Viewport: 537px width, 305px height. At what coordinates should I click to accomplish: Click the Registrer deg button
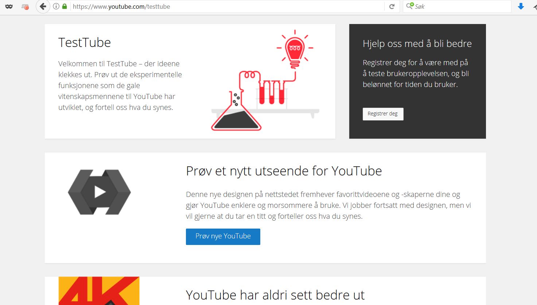(383, 114)
